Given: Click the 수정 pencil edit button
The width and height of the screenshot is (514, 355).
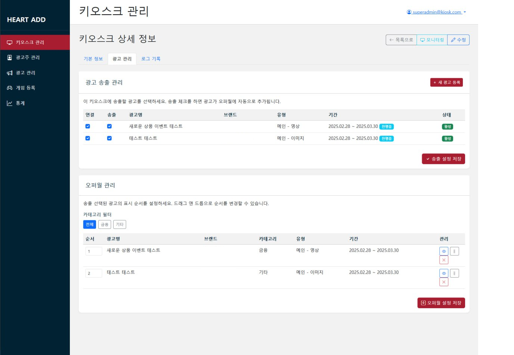Looking at the screenshot, I should 458,40.
